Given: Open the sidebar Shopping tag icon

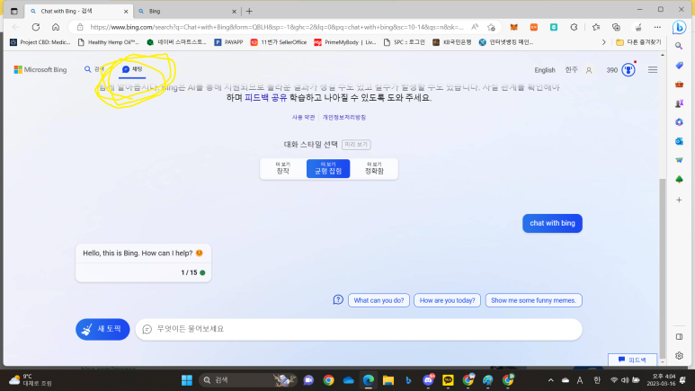Looking at the screenshot, I should click(679, 65).
